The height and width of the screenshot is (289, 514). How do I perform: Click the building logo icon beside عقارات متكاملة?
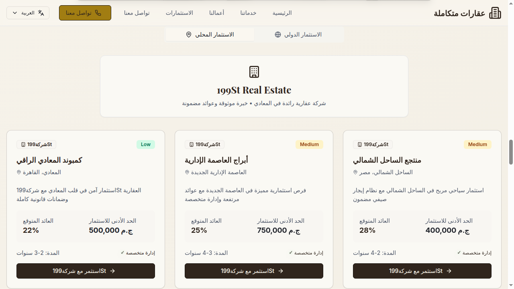[x=495, y=13]
